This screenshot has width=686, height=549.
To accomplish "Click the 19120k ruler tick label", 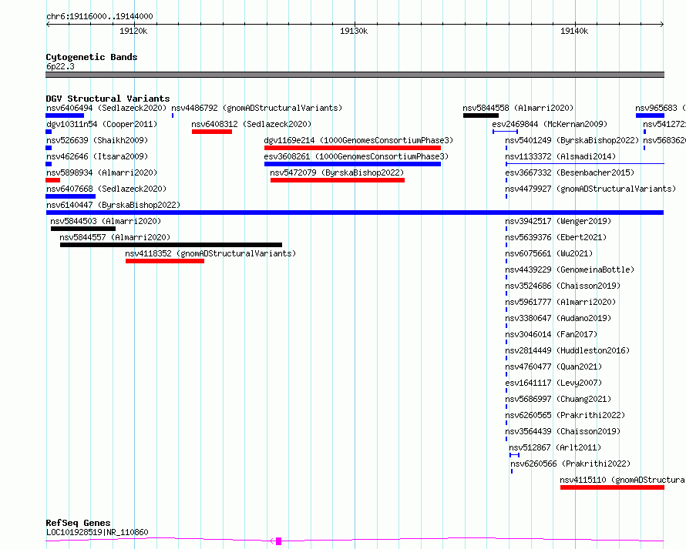I will pyautogui.click(x=133, y=31).
